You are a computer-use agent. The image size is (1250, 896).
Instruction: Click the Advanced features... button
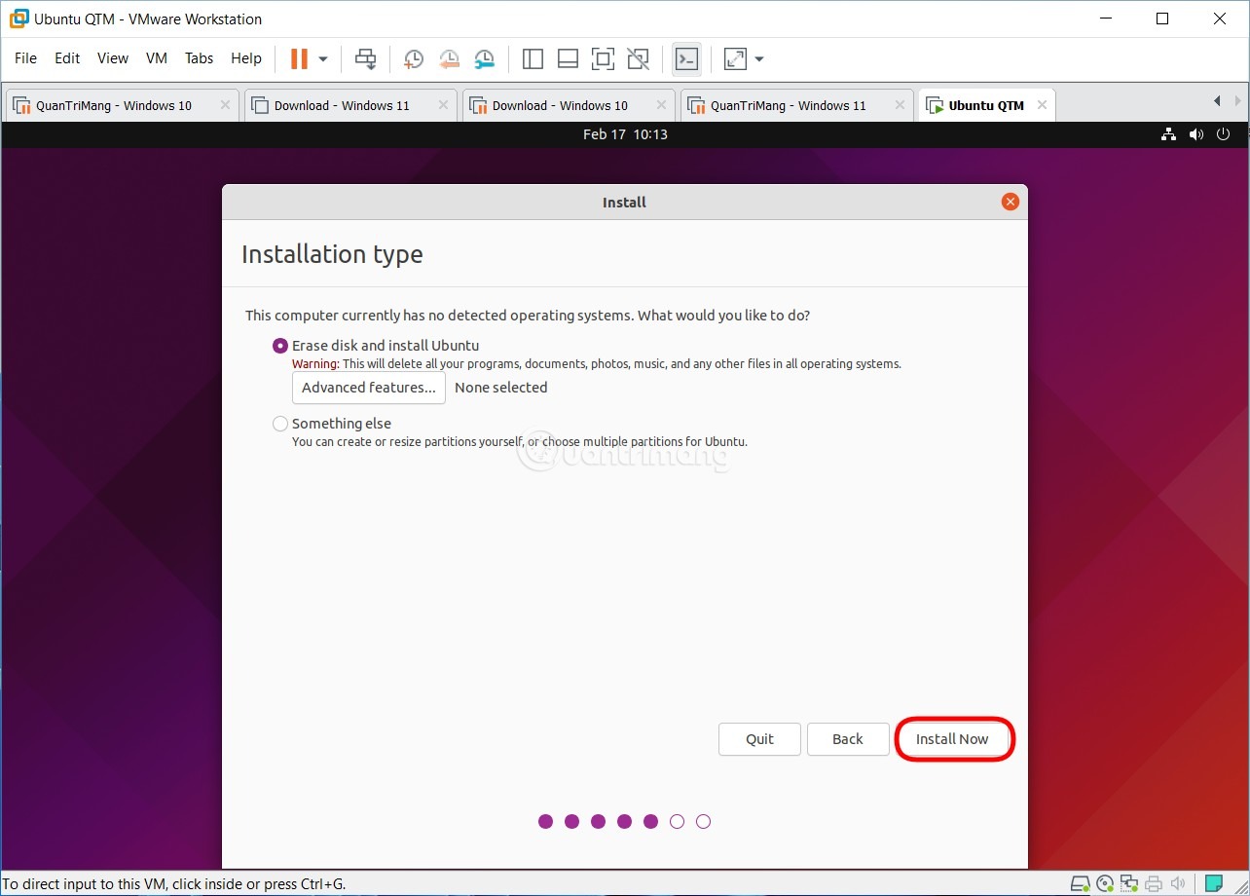[369, 388]
